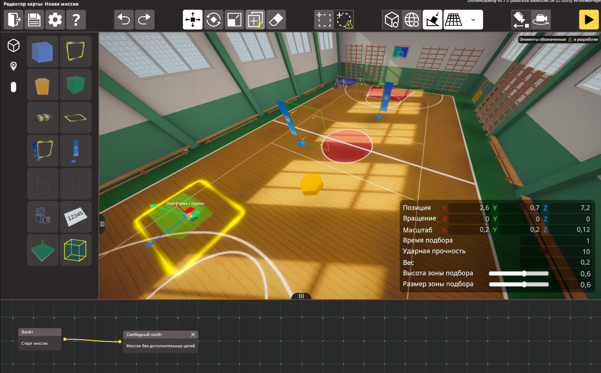Image resolution: width=601 pixels, height=373 pixels.
Task: Edit Масштаб X value field
Action: 469,230
